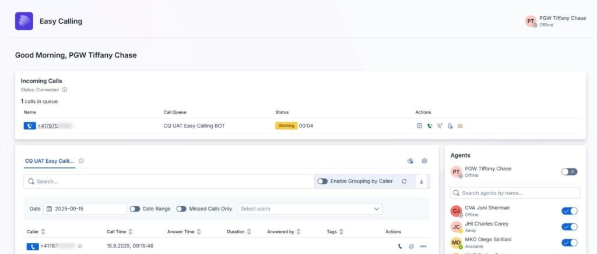This screenshot has width=597, height=254.
Task: Select CQ UAT Easy Calli... tab
Action: tap(50, 161)
